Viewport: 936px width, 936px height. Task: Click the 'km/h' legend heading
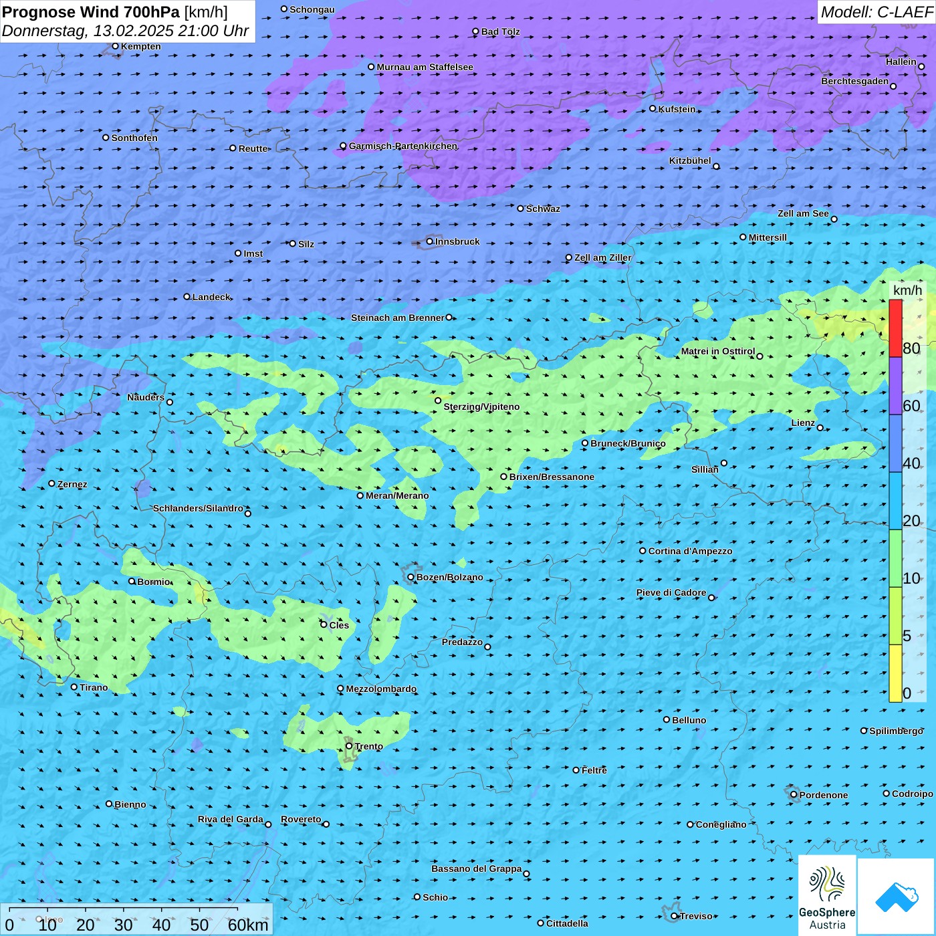pos(907,290)
